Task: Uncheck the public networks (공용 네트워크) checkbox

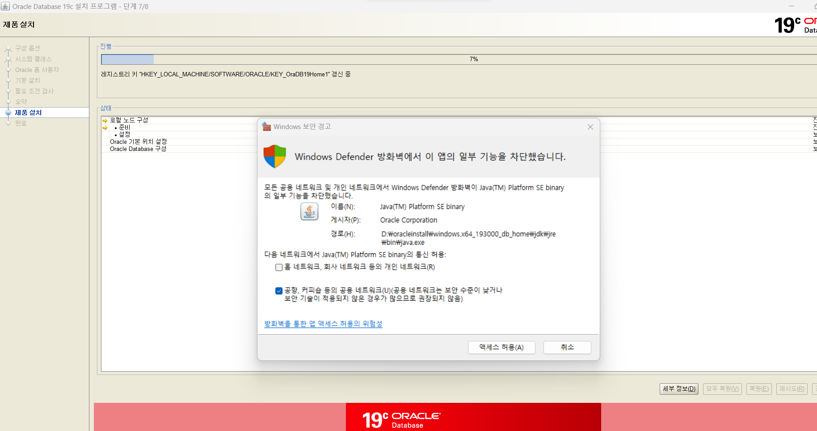Action: point(279,291)
